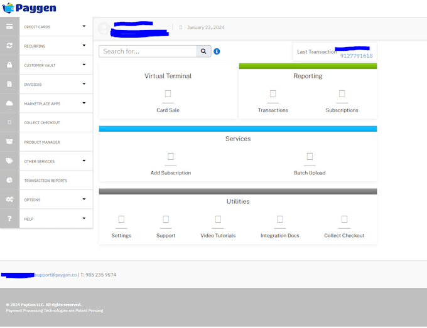Click the support phone number 985 235 9574
This screenshot has height=328, width=427.
click(x=100, y=275)
